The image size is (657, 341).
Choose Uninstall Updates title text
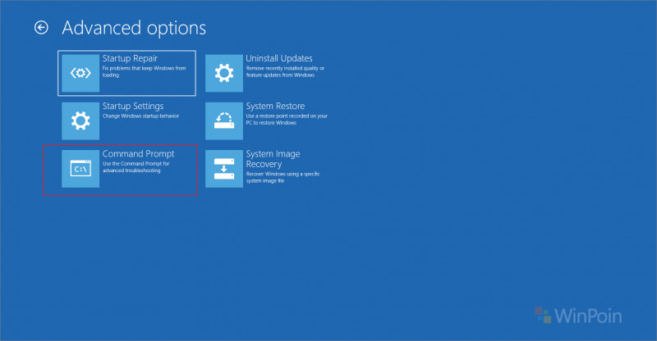point(279,58)
